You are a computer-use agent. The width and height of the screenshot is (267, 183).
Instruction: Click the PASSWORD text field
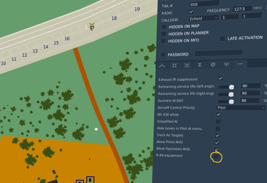(219, 53)
